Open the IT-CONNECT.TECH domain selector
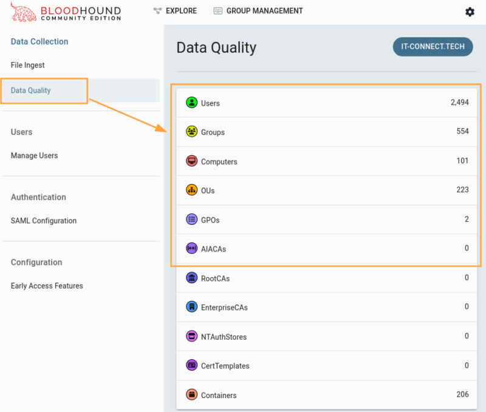The image size is (486, 412). coord(433,46)
